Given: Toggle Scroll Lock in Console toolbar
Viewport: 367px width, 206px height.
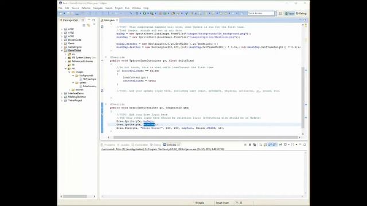Looking at the screenshot, I should coord(265,145).
